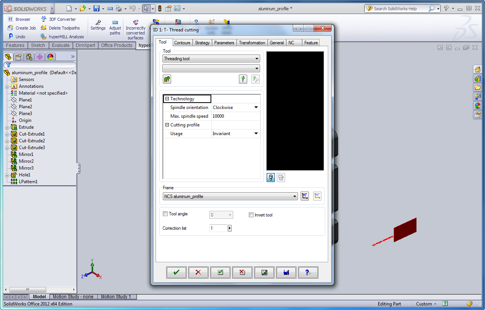
Task: Toggle the tool preview view button
Action: point(271,178)
